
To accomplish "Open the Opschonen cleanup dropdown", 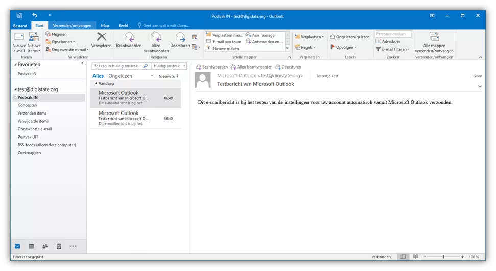I will [x=60, y=42].
